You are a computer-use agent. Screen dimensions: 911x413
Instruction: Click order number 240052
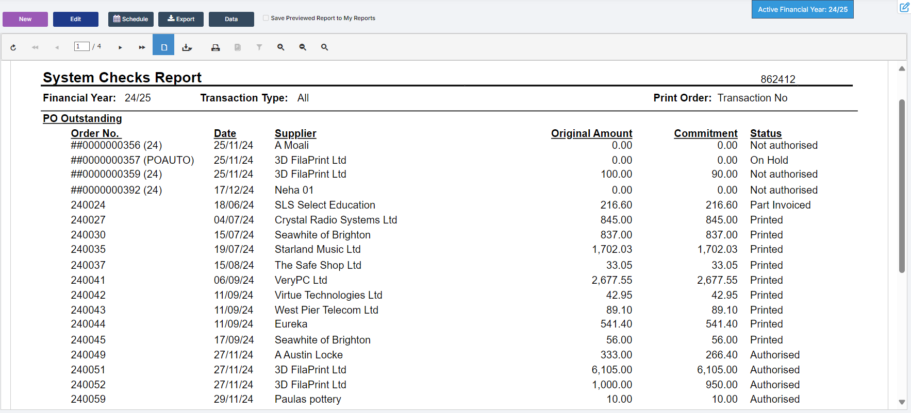[x=88, y=385]
